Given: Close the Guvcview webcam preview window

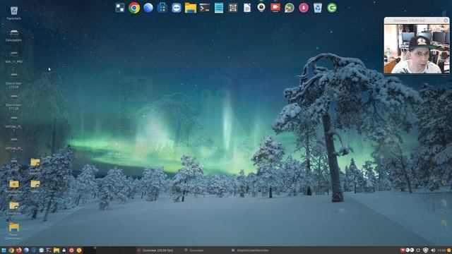Looking at the screenshot, I should pyautogui.click(x=446, y=20).
